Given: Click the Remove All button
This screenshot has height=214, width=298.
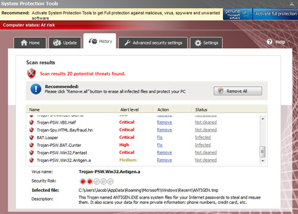Looking at the screenshot, I should [x=238, y=91].
